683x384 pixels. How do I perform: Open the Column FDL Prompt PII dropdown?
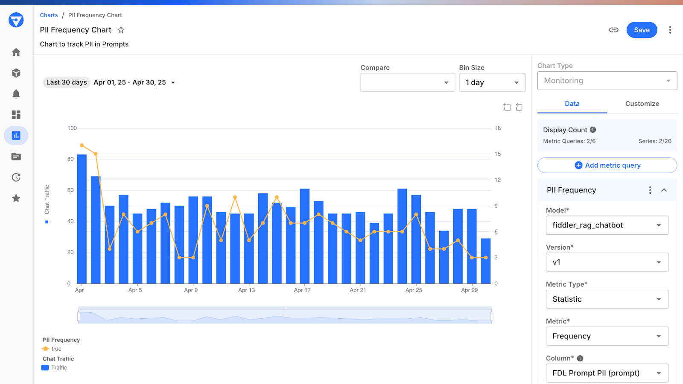click(607, 373)
